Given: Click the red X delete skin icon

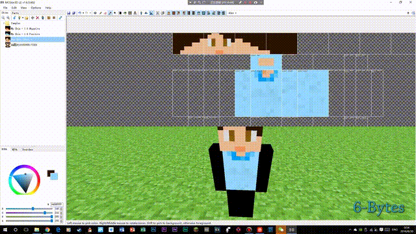Looking at the screenshot, I should 38,18.
